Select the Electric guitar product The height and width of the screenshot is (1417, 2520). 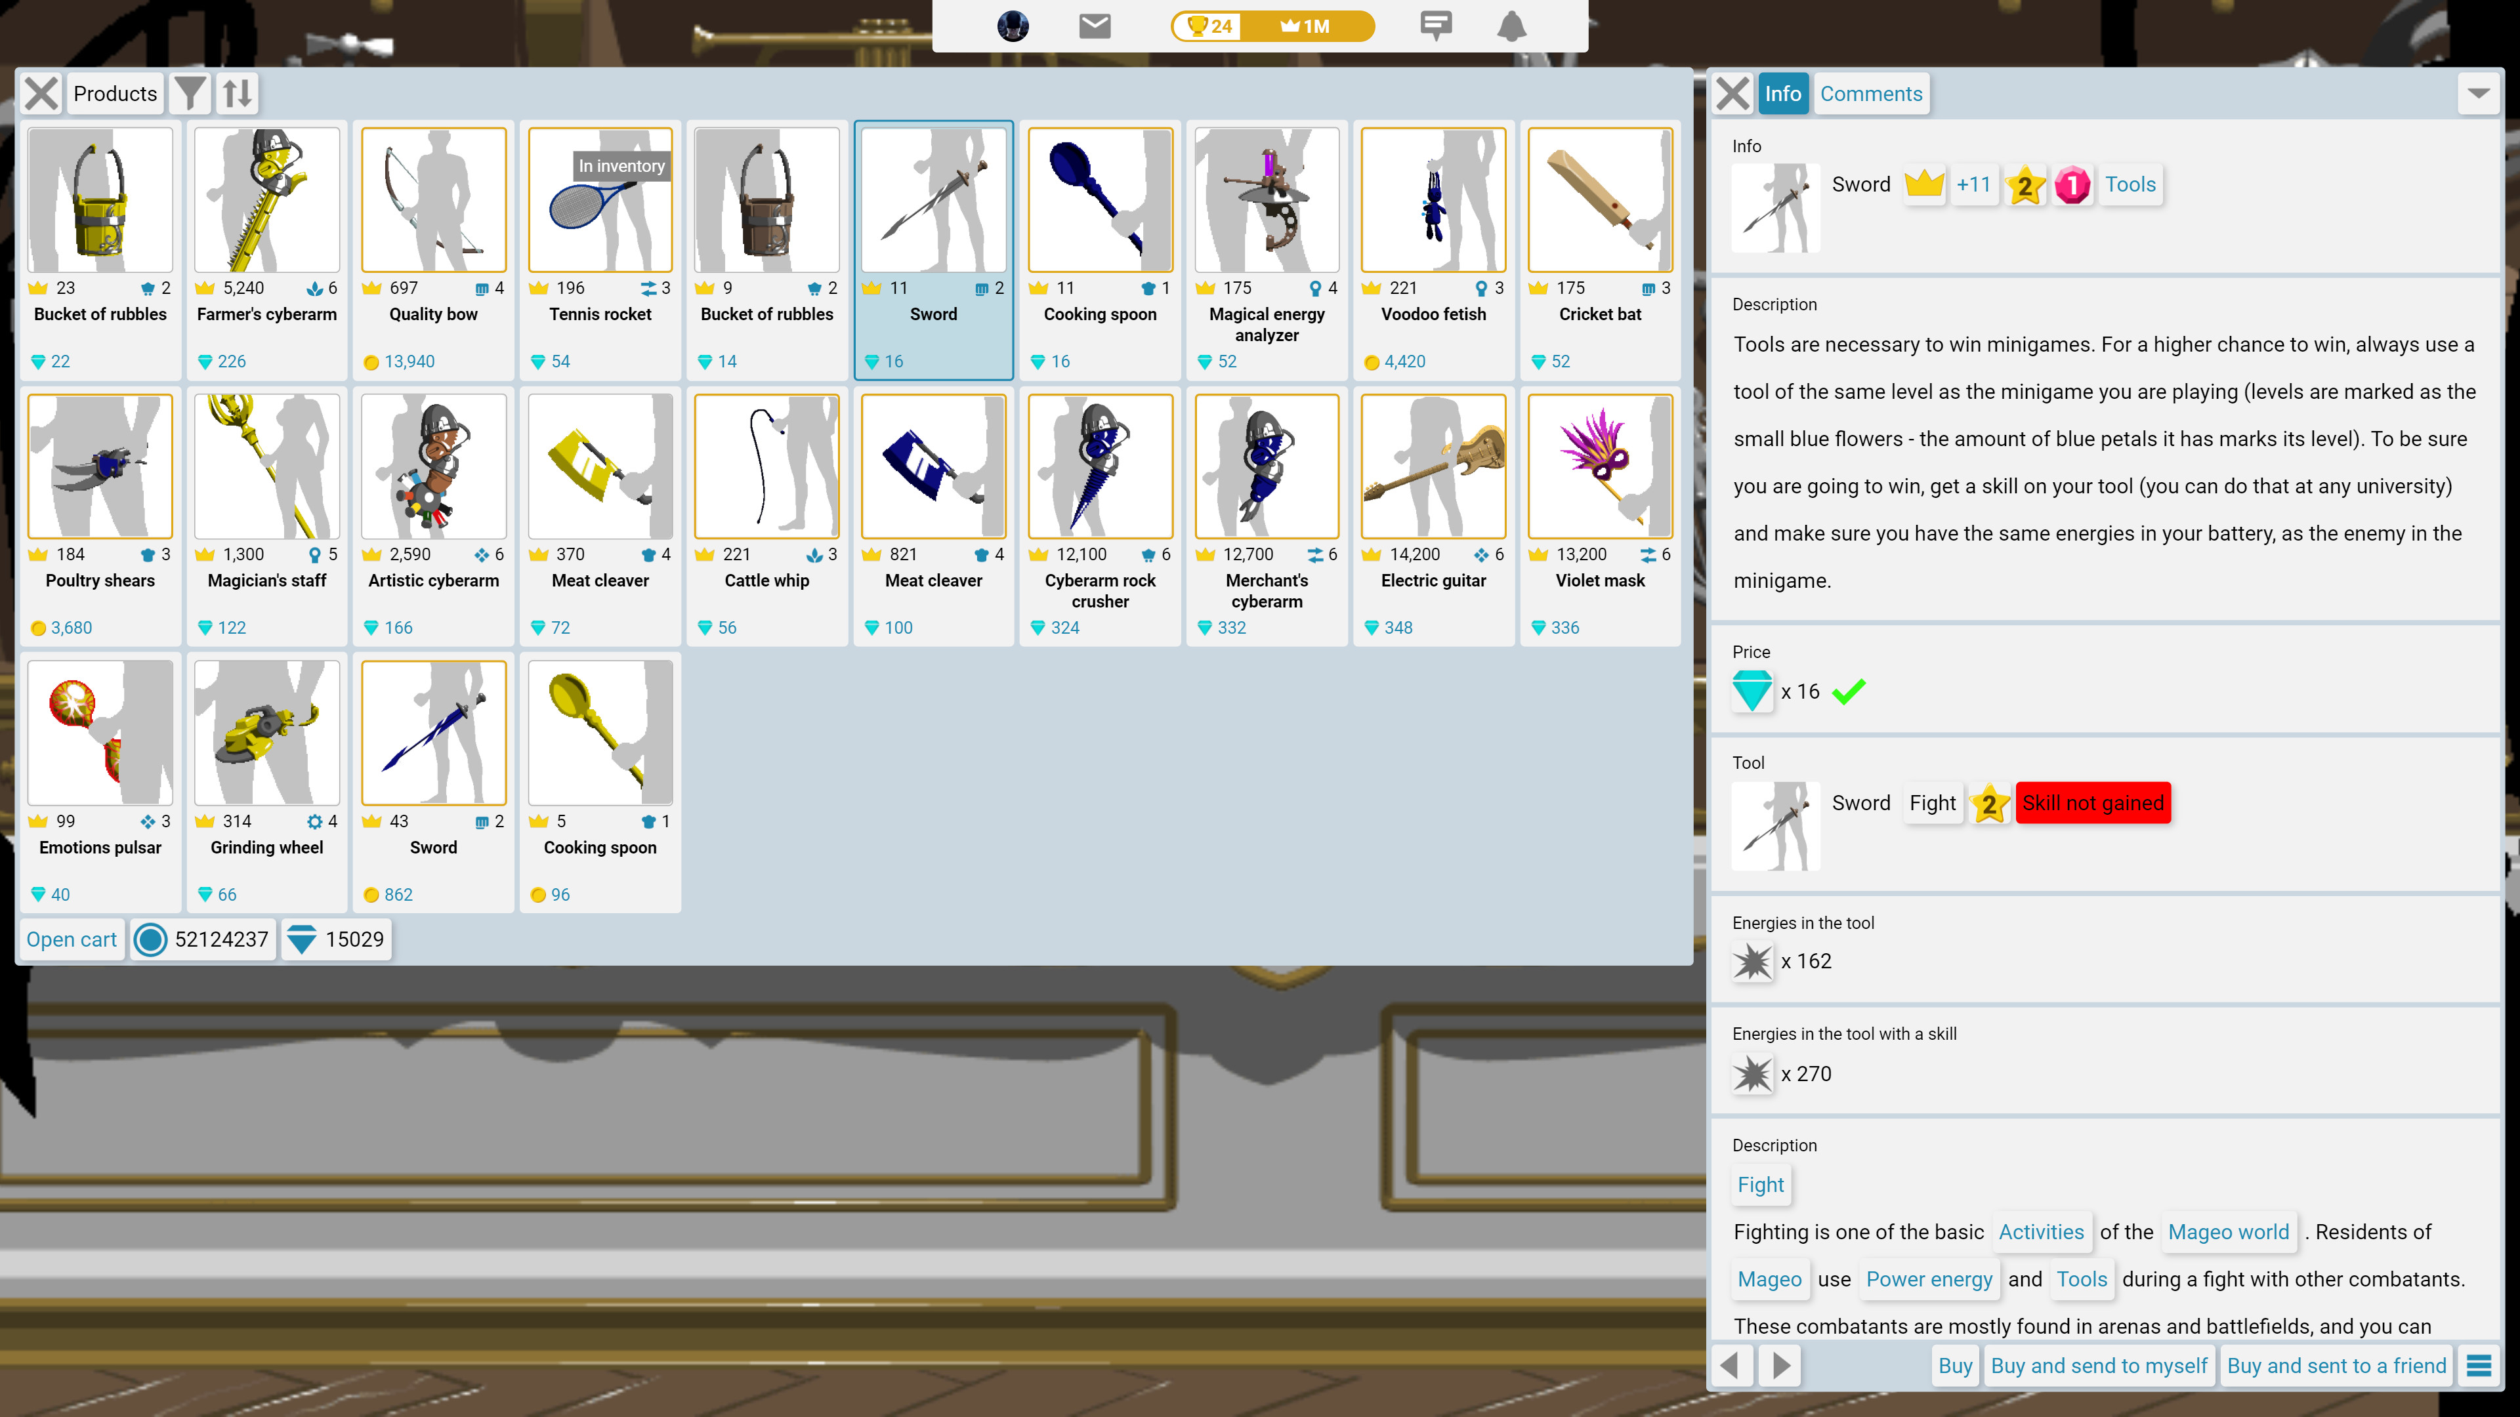coord(1432,466)
